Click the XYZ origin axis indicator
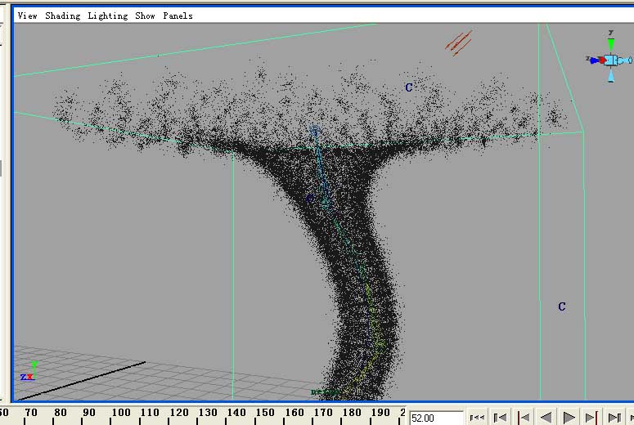 pos(29,371)
